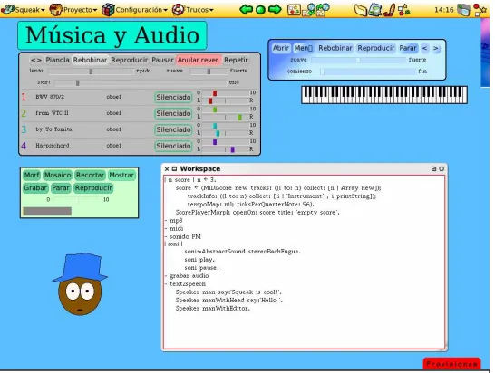
Task: Click Abrir in the blue sound player
Action: pyautogui.click(x=281, y=48)
